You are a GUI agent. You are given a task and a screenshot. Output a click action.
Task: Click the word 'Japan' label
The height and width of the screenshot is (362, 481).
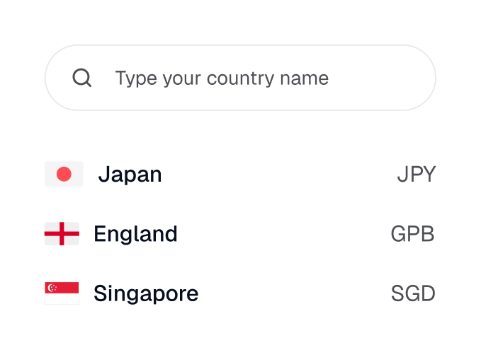click(130, 174)
